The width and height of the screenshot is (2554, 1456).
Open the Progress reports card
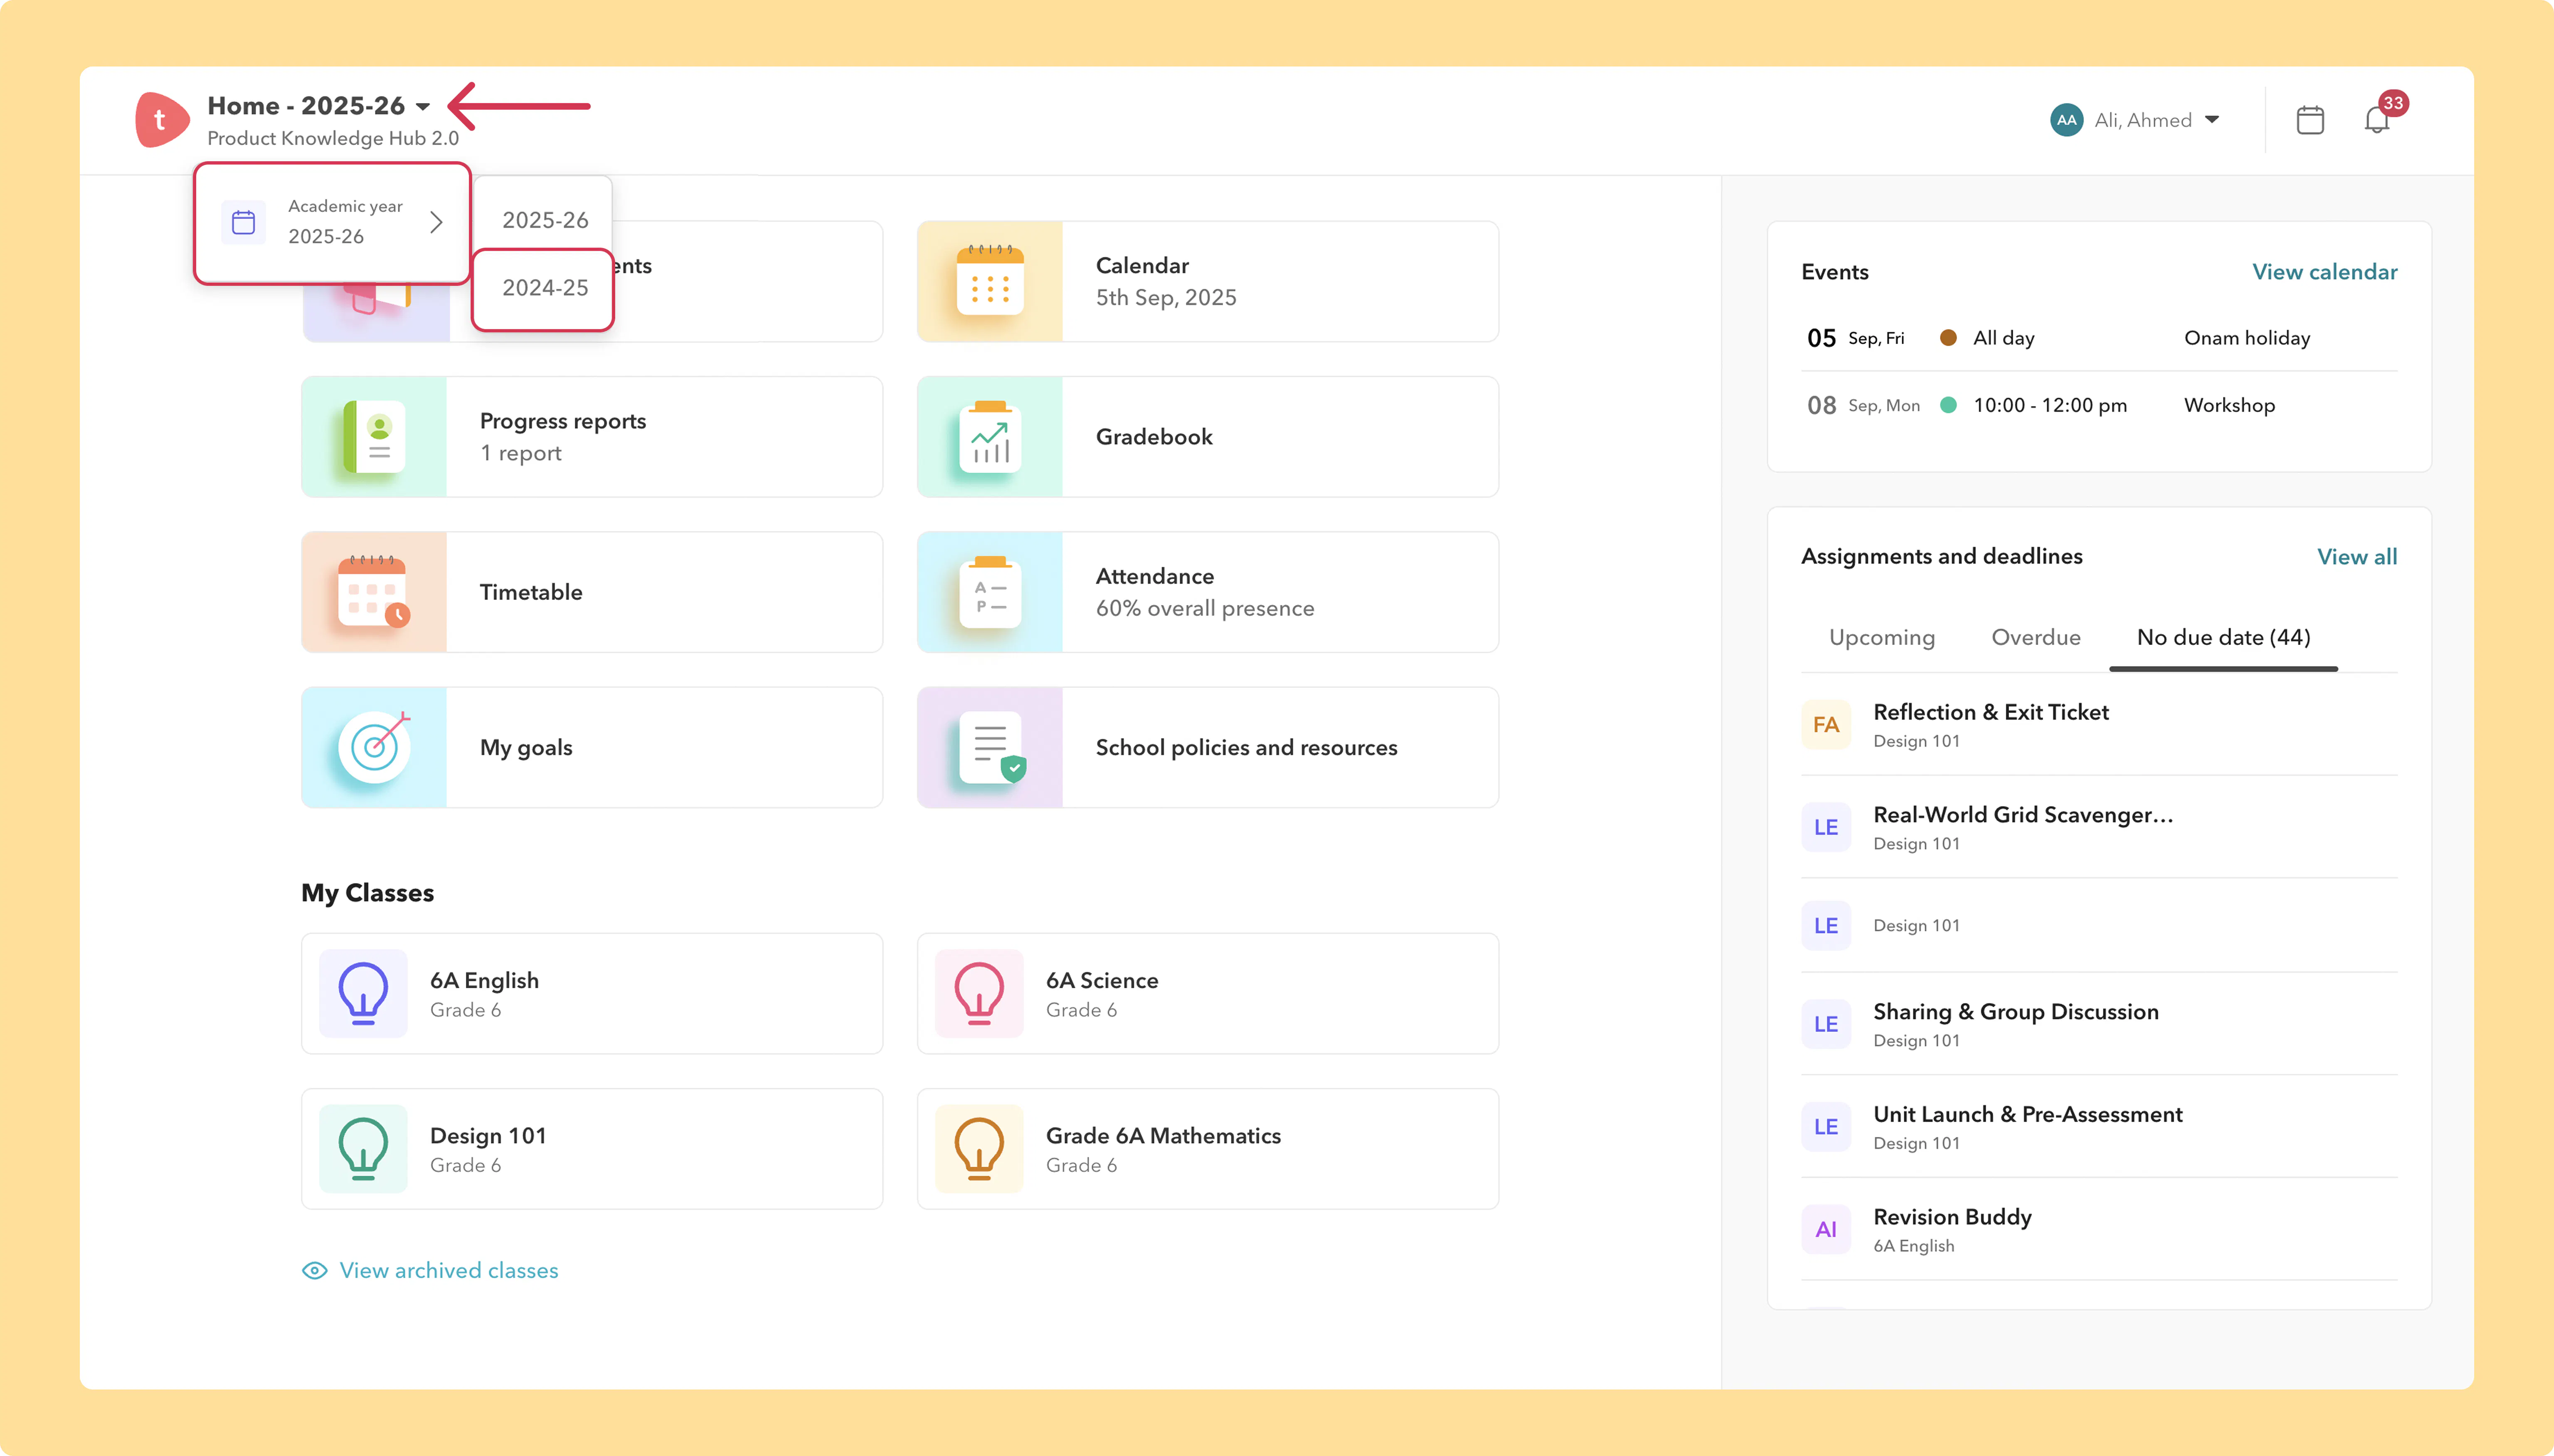click(592, 437)
